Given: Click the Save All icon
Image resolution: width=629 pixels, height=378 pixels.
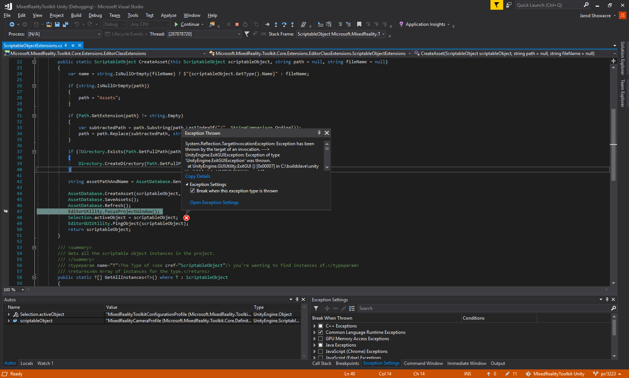Looking at the screenshot, I should (66, 24).
